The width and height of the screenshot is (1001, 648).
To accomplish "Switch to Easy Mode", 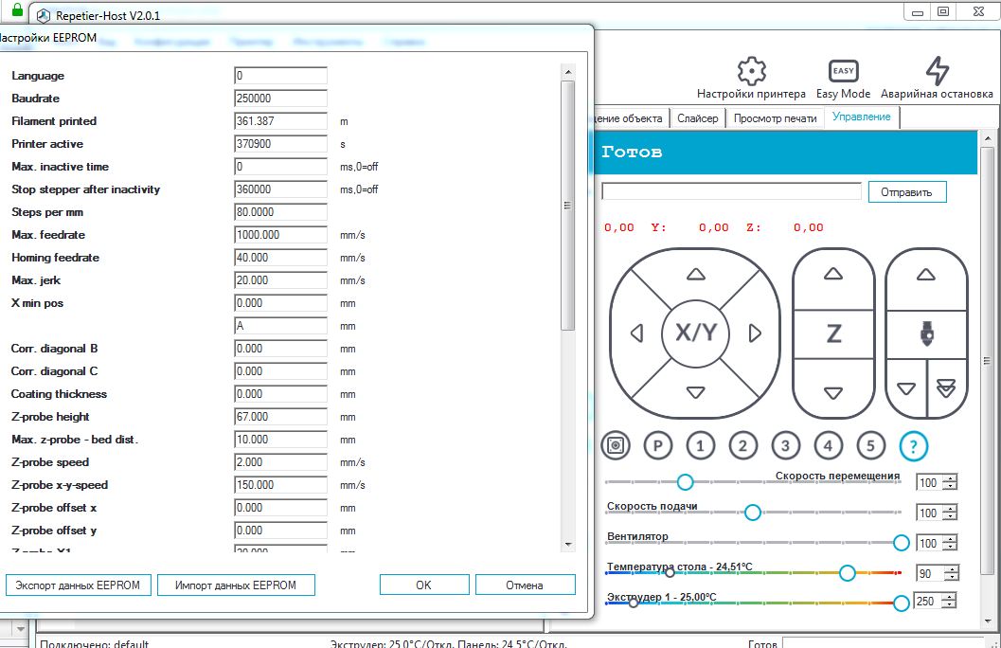I will point(843,72).
